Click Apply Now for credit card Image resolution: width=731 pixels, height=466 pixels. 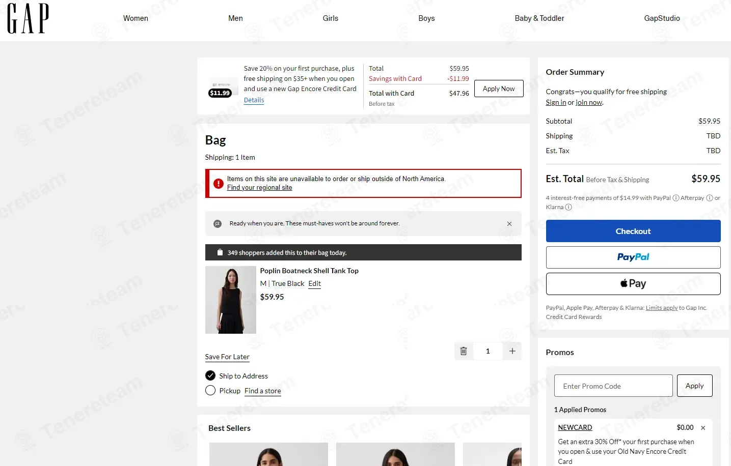pos(499,89)
